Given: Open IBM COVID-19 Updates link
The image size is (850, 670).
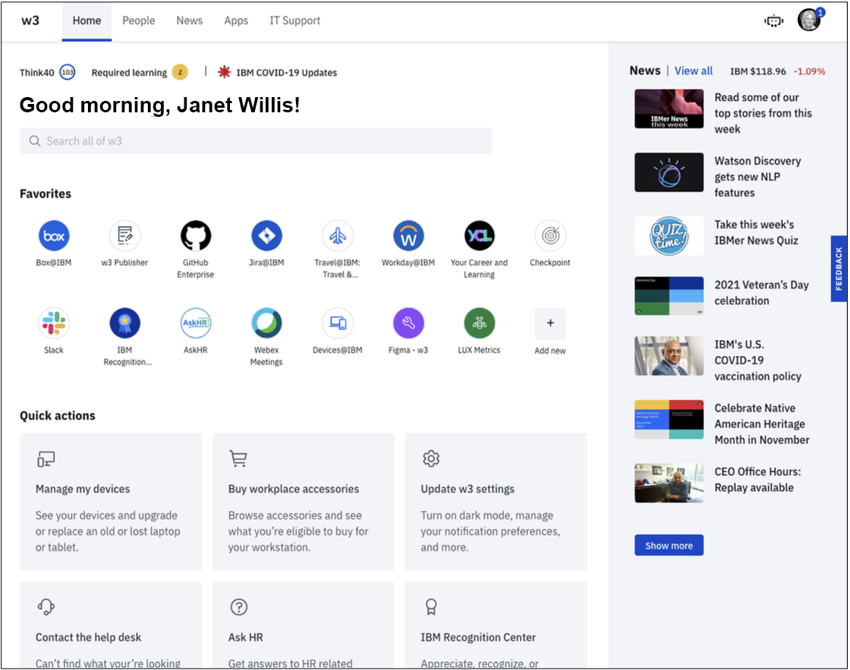Looking at the screenshot, I should pyautogui.click(x=286, y=73).
